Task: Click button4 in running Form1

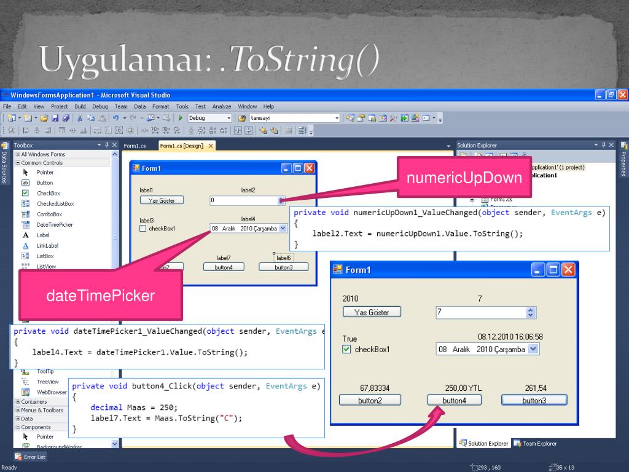Action: (454, 401)
